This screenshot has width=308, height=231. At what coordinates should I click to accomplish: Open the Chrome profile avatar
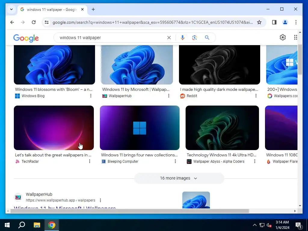285,22
